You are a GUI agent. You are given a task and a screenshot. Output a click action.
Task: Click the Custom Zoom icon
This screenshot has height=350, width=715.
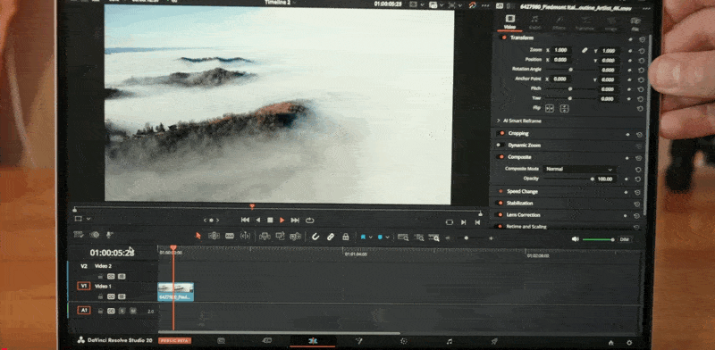[x=433, y=237]
